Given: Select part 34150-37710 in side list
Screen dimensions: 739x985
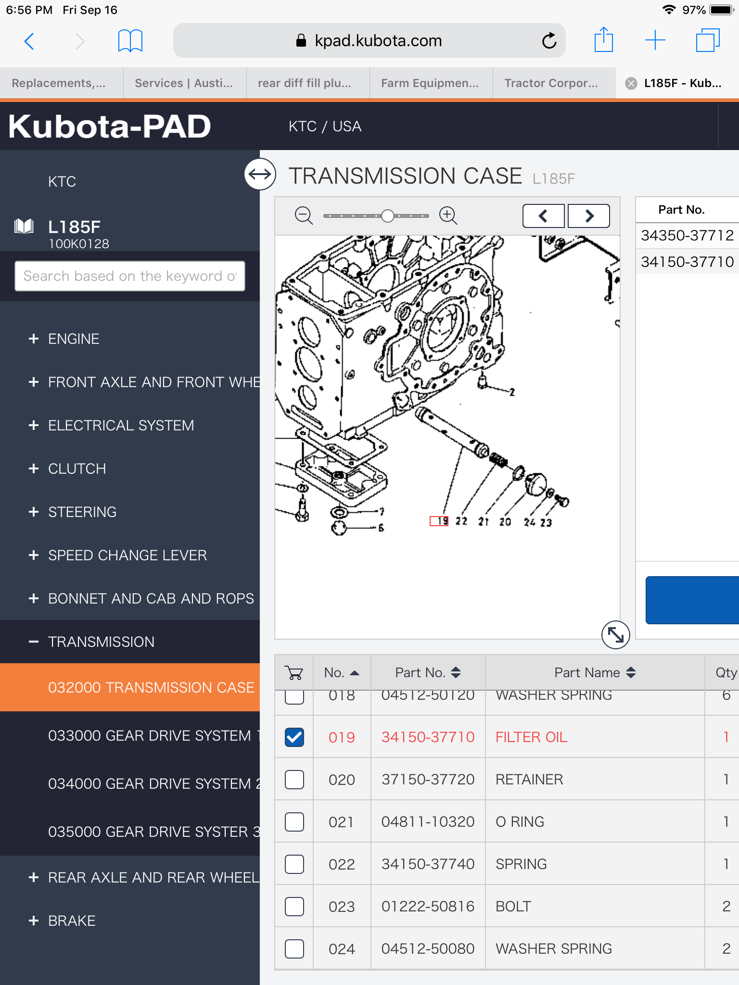Looking at the screenshot, I should pos(687,262).
